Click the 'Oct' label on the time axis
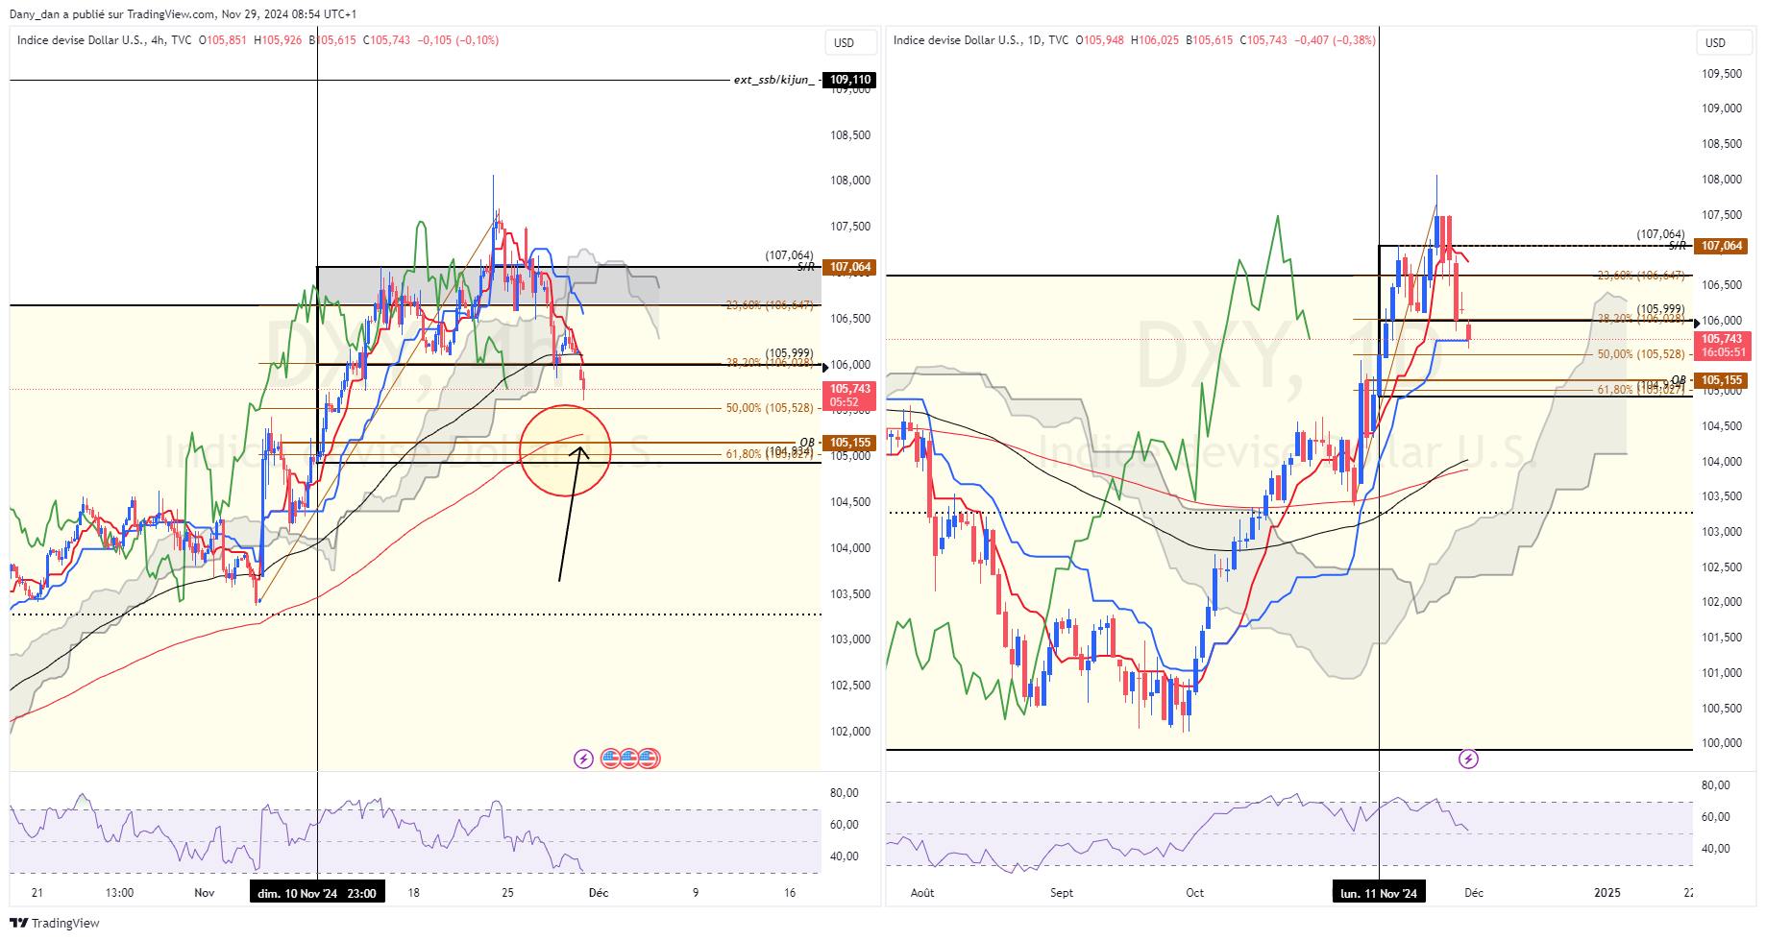The image size is (1766, 940). click(1194, 893)
